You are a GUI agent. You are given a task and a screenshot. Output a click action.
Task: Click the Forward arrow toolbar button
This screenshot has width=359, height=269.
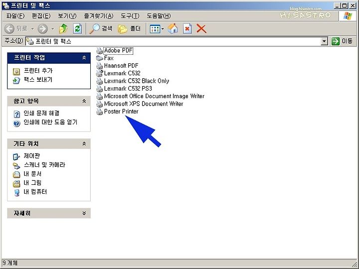click(42, 29)
